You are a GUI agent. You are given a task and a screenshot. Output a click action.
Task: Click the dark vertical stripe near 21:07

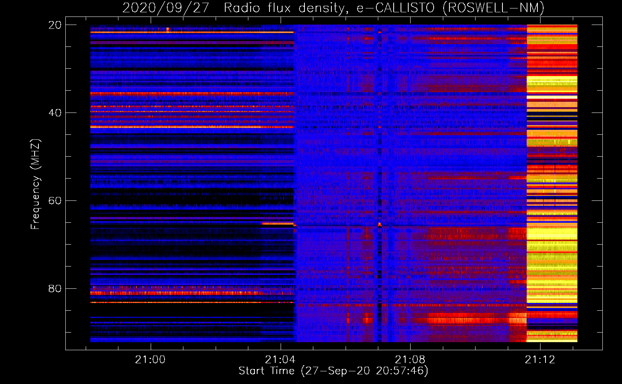pyautogui.click(x=379, y=184)
